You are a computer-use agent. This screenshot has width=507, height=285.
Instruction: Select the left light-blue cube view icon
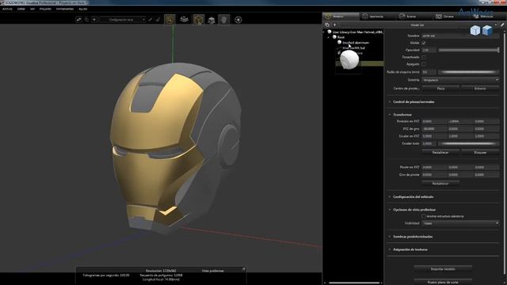coord(475,31)
